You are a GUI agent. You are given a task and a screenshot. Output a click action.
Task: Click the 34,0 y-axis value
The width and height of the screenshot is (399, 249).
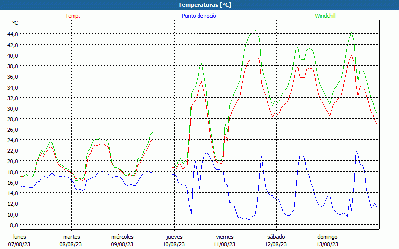click(x=13, y=87)
